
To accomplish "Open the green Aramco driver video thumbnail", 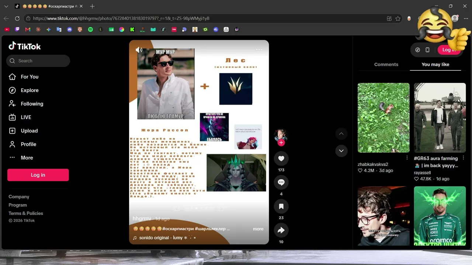I will (440, 216).
